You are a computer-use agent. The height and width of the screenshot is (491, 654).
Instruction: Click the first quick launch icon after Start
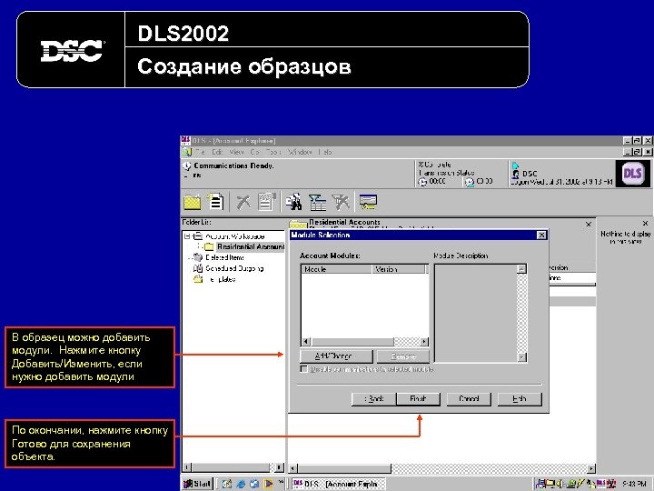point(227,484)
